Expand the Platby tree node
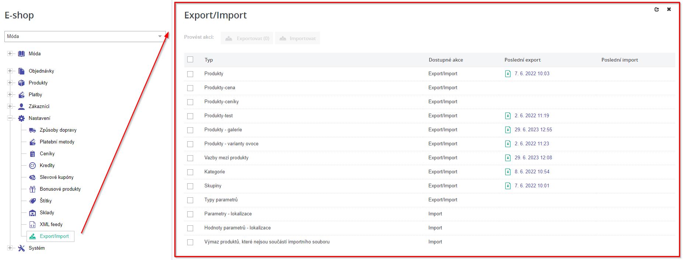Viewport: 683px width, 260px height. tap(10, 95)
